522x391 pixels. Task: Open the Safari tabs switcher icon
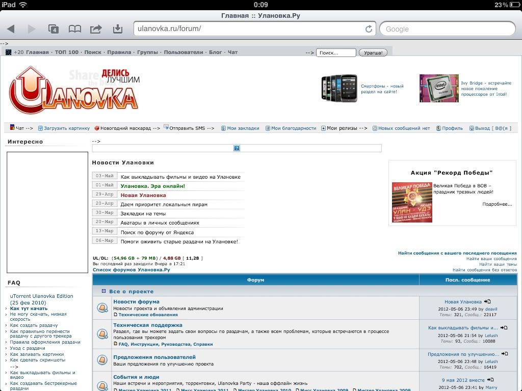(54, 29)
